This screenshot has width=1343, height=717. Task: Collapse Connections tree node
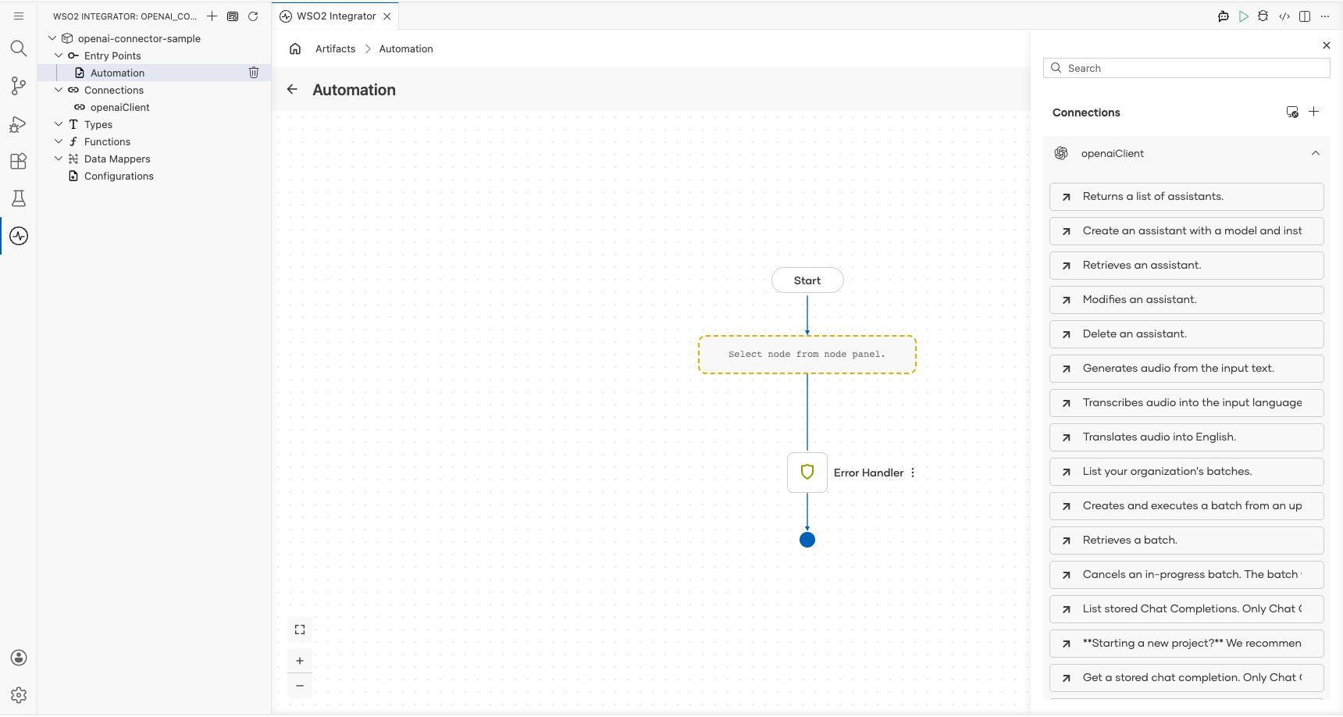click(59, 90)
